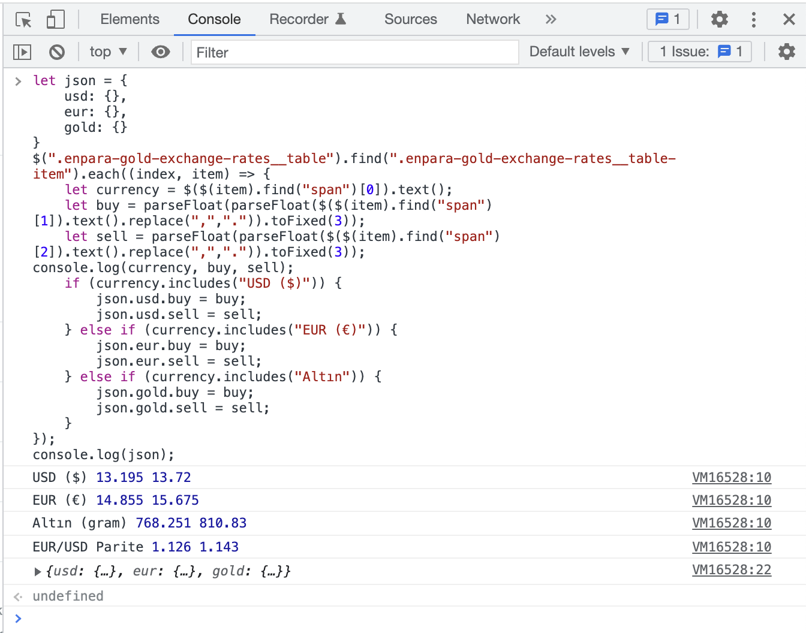Viewport: 806px width, 633px height.
Task: Open the Sources tab
Action: (x=411, y=19)
